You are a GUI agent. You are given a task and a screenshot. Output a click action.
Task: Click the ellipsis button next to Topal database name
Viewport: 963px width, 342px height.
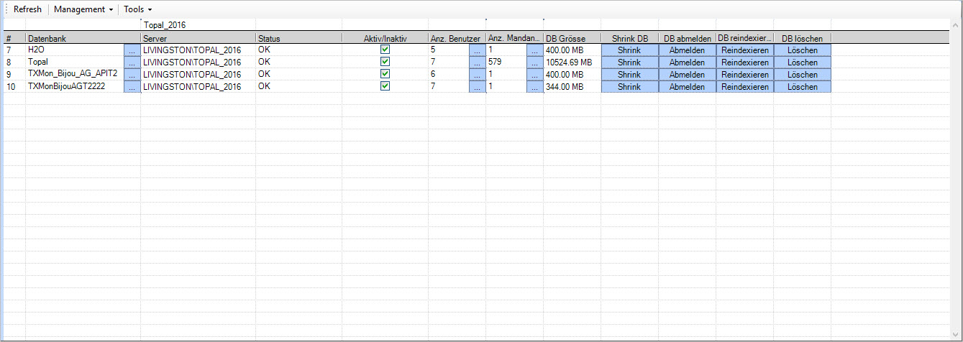pyautogui.click(x=132, y=63)
